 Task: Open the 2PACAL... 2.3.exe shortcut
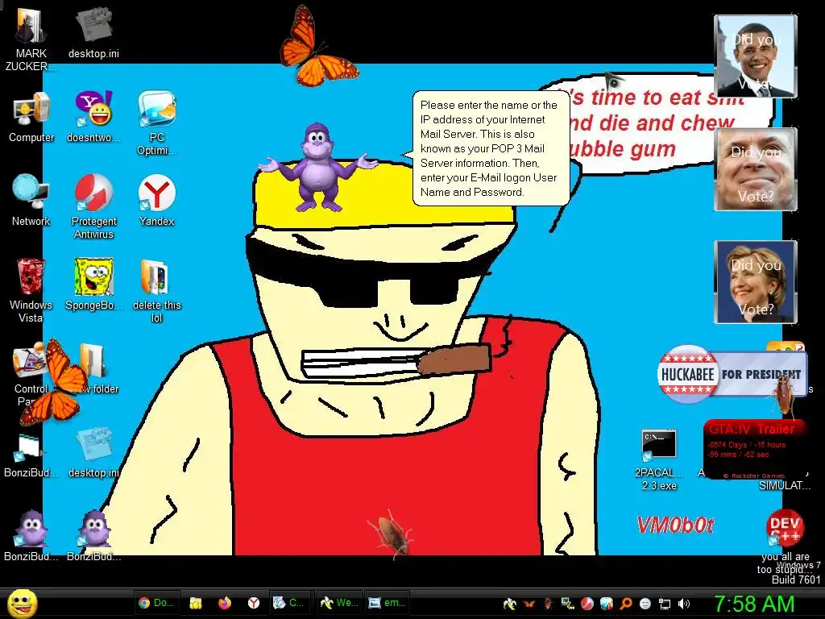pyautogui.click(x=659, y=460)
